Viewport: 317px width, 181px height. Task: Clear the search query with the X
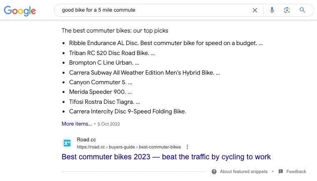pyautogui.click(x=255, y=10)
